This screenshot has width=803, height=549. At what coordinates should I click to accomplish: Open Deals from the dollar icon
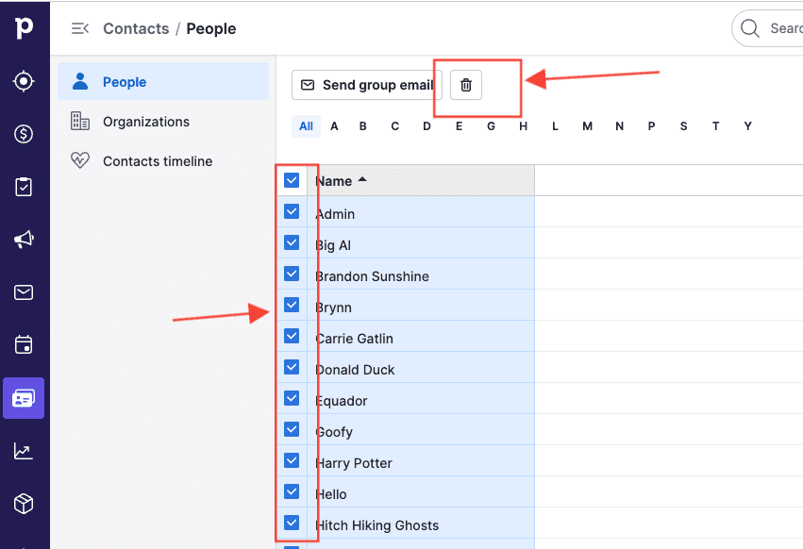pos(24,134)
